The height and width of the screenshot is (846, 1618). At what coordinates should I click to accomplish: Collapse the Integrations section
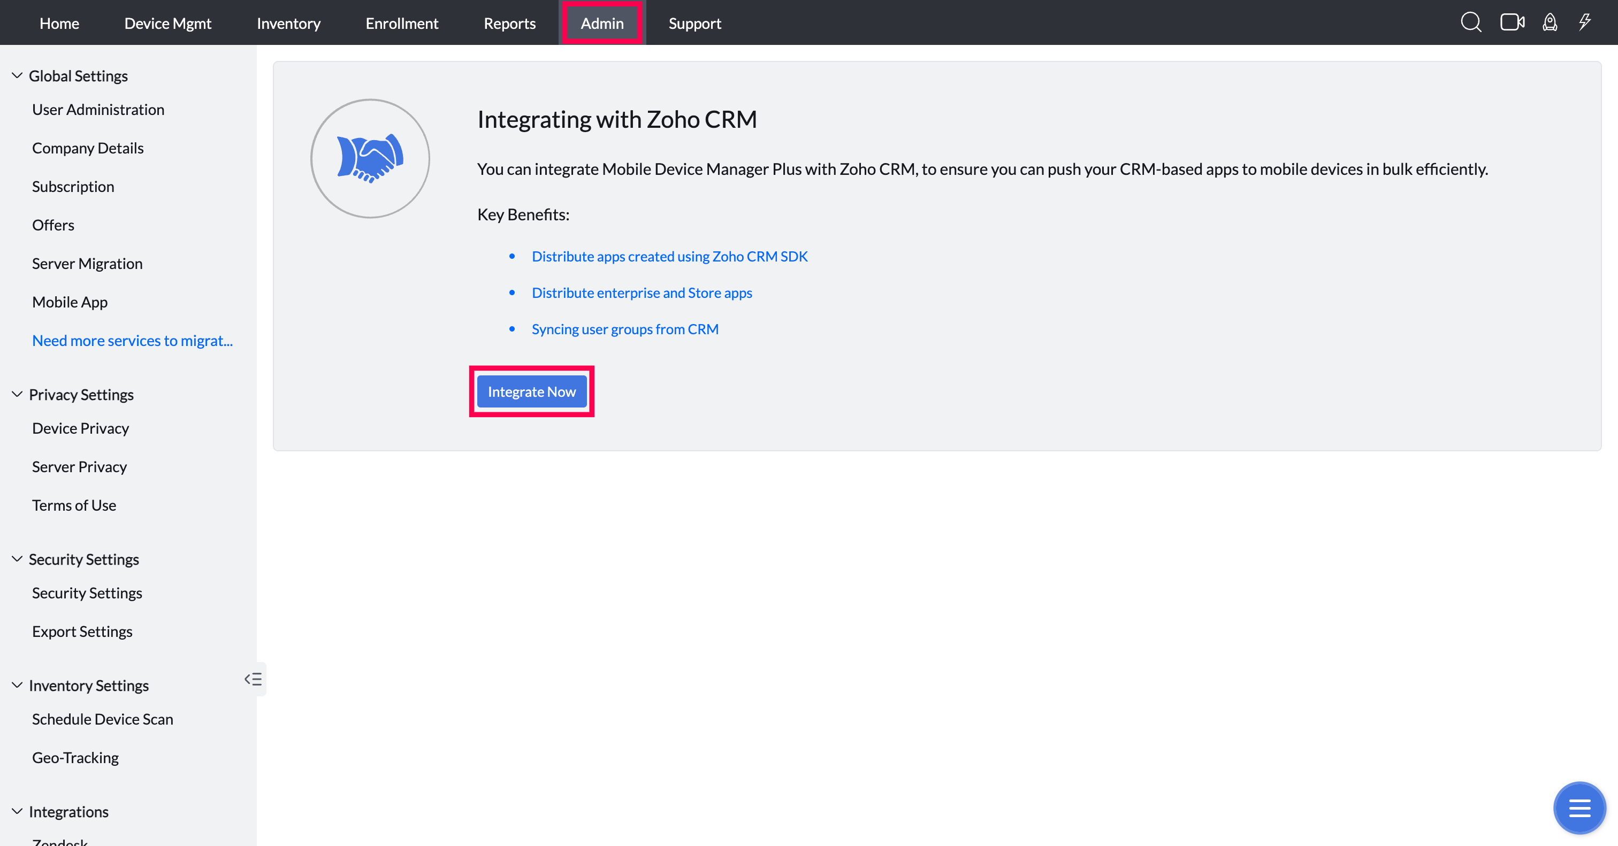(x=17, y=811)
